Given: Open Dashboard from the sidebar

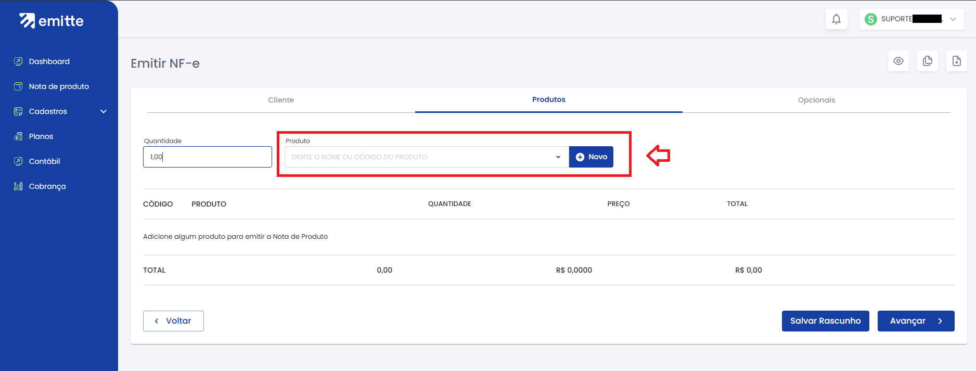Looking at the screenshot, I should click(x=49, y=61).
